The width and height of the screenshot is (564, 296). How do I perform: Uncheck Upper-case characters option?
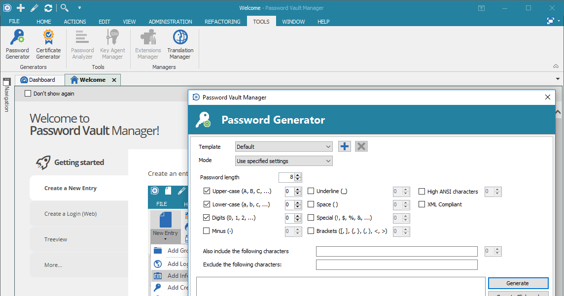click(206, 191)
